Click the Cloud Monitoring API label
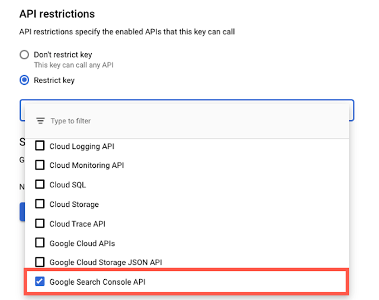 (86, 165)
